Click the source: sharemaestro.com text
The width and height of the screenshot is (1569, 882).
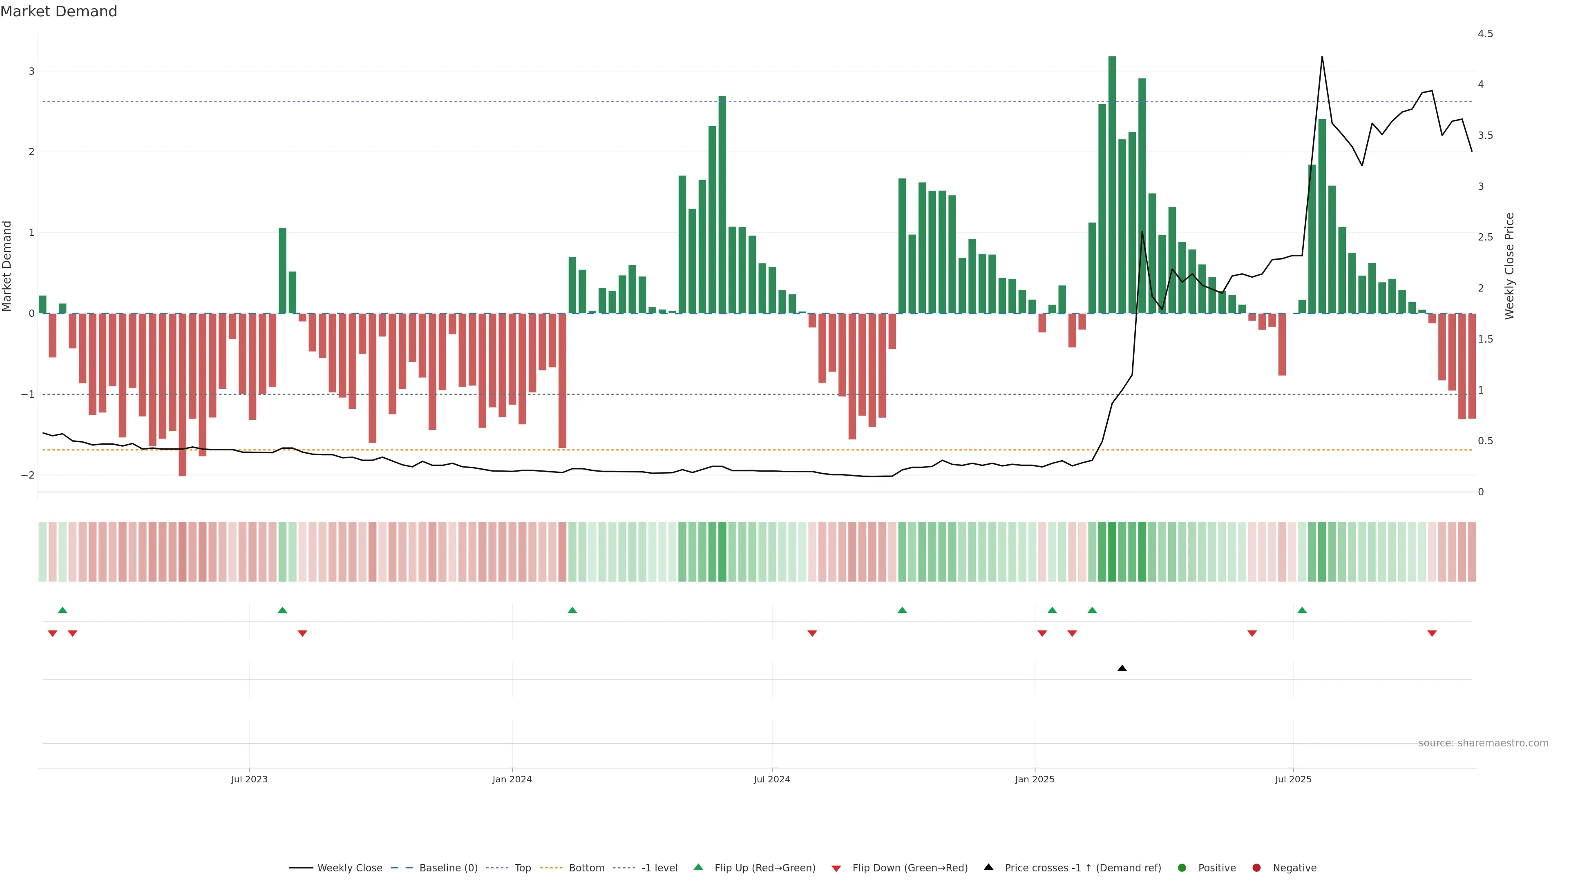(x=1483, y=743)
